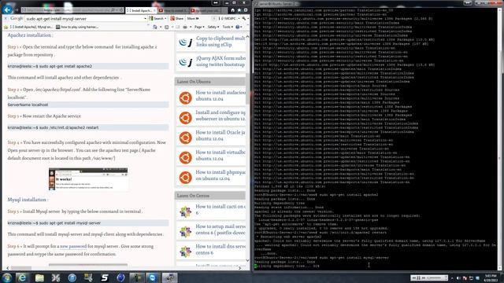Viewport: 504px width, 283px height.
Task: Open the 'S' application in taskbar
Action: [105, 277]
